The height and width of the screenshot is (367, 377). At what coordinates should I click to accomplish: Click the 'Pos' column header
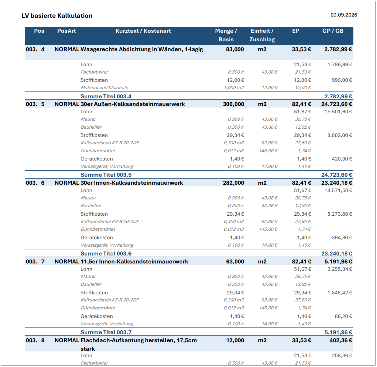click(x=39, y=31)
